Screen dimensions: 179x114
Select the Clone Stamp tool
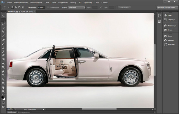pos(3,48)
